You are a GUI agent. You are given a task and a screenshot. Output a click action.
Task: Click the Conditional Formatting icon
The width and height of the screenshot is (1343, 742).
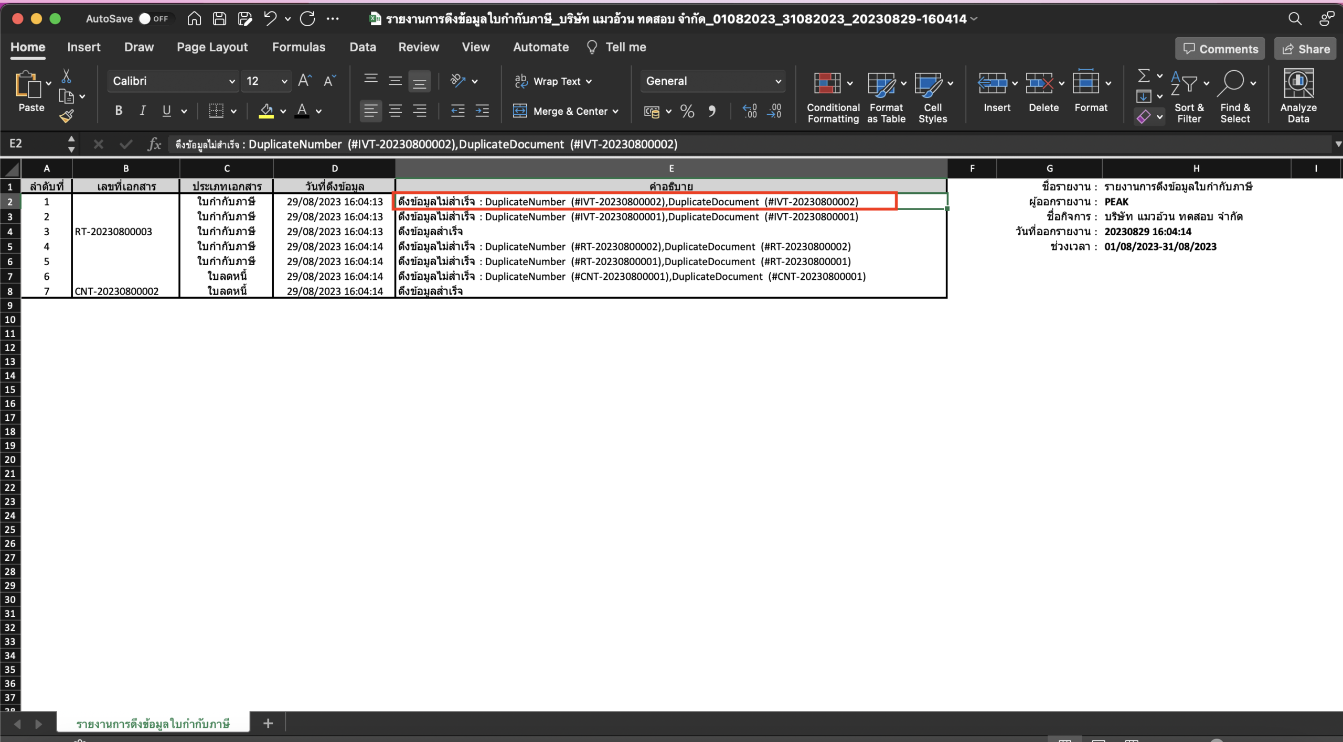point(827,83)
